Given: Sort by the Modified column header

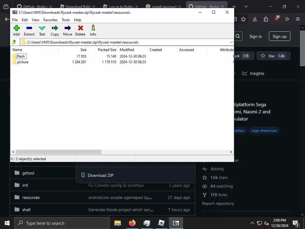Looking at the screenshot, I should (x=133, y=50).
